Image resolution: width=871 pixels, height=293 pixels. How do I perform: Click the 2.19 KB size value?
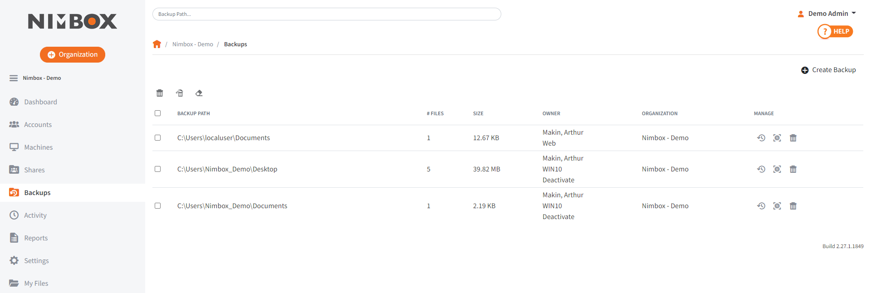[x=484, y=206]
